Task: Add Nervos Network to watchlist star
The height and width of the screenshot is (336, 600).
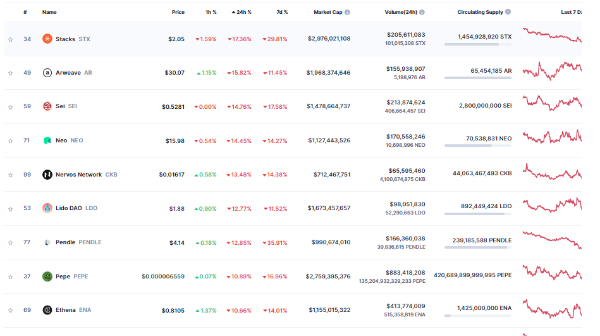Action: [11, 175]
